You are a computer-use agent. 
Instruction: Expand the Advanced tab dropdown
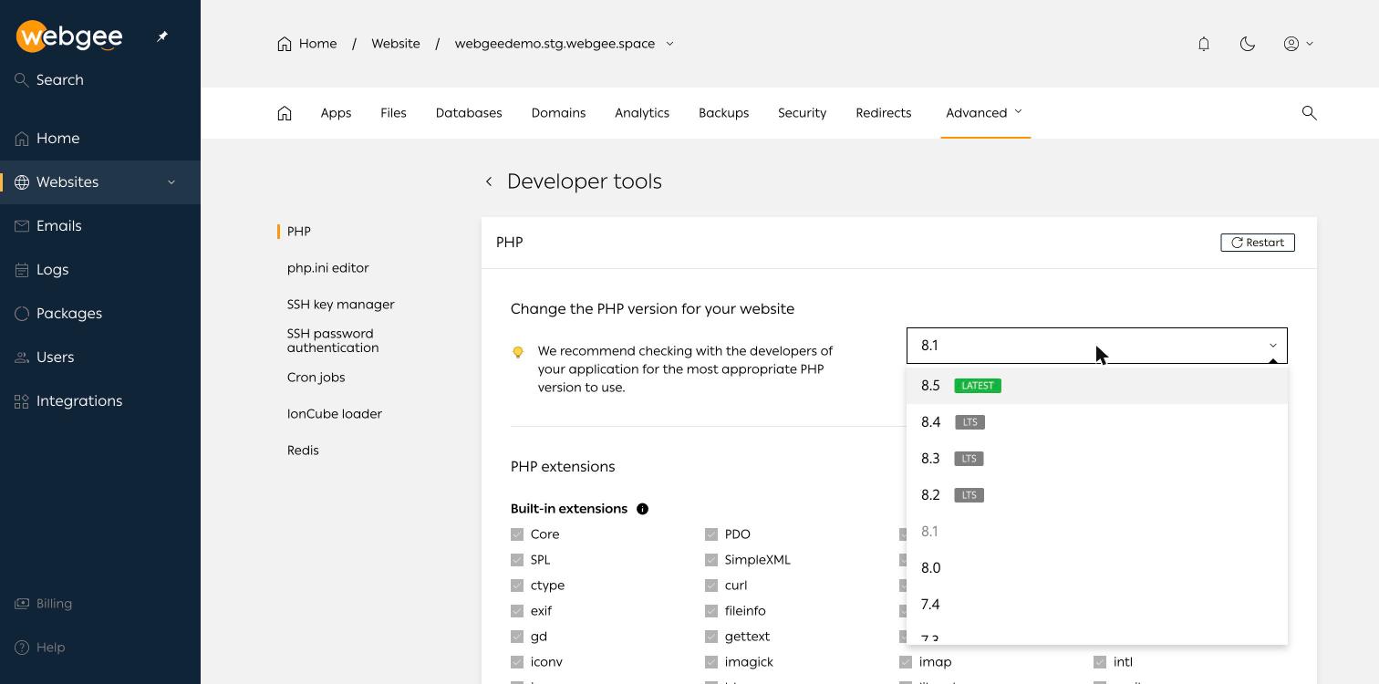coord(985,113)
